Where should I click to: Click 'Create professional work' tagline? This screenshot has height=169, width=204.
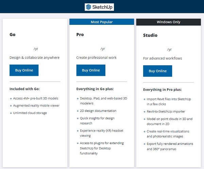97,57
